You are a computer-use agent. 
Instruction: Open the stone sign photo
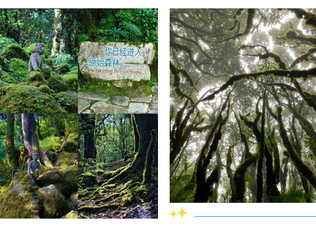tap(118, 61)
